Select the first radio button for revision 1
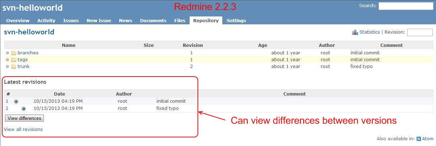 pos(16,102)
